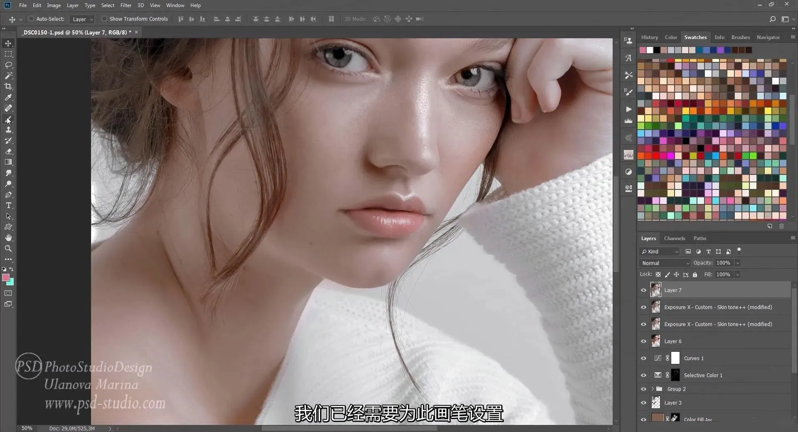
Task: Hide the Curves 1 layer
Action: (x=643, y=358)
